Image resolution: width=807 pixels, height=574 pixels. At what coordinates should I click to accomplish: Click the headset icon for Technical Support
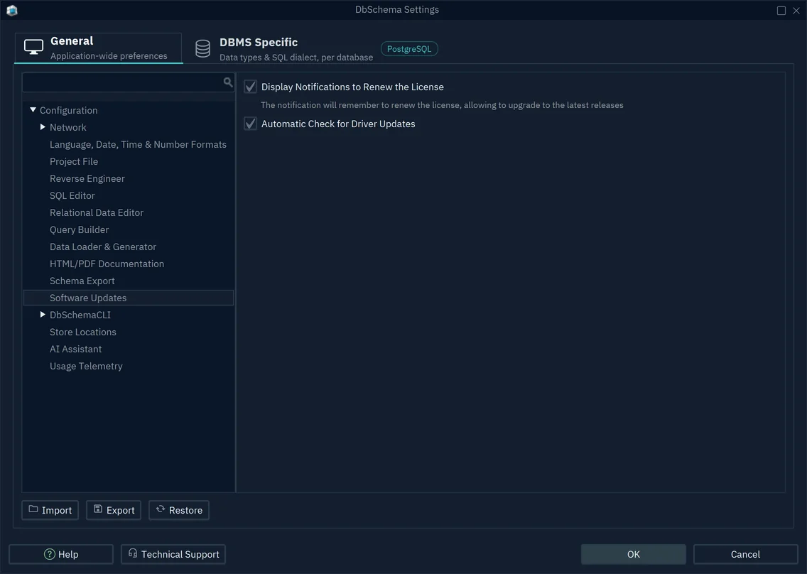[133, 553]
